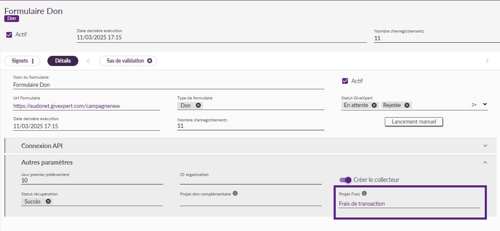Click the Projet Frais info icon
The width and height of the screenshot is (500, 231).
click(364, 193)
